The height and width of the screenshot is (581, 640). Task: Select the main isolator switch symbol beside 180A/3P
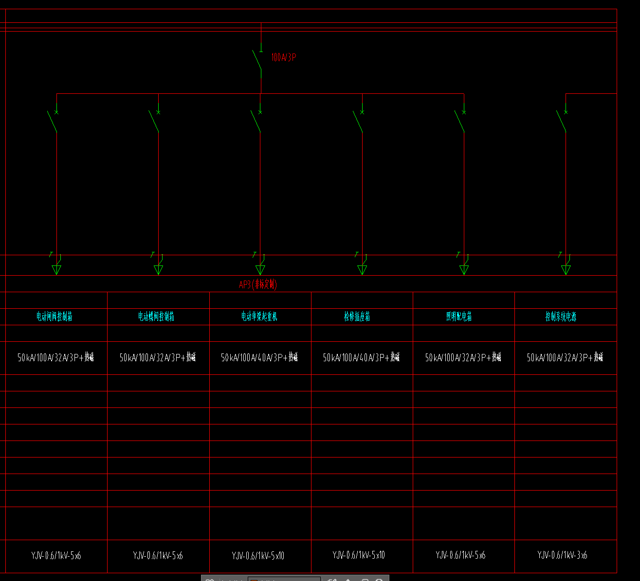pyautogui.click(x=257, y=60)
